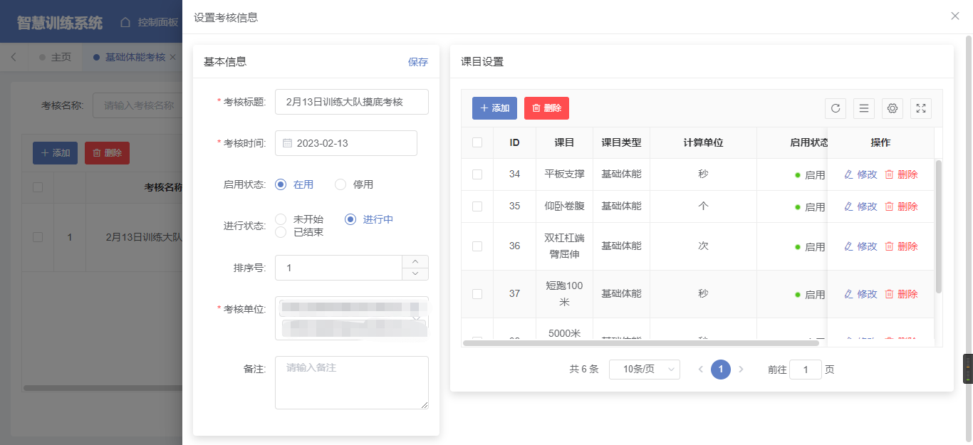Toggle table density with the list lines icon
This screenshot has width=973, height=445.
864,108
